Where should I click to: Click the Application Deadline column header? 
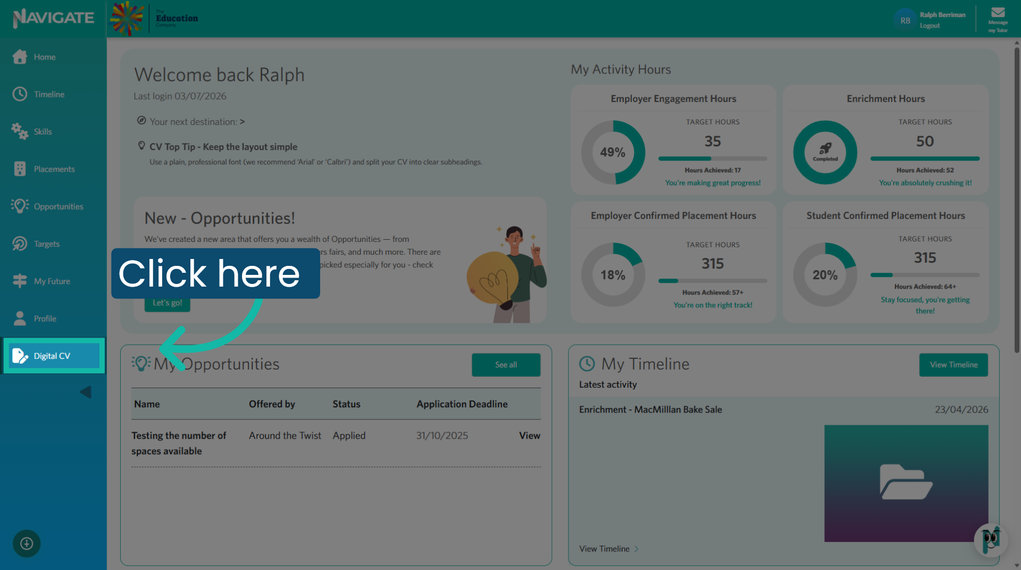tap(462, 404)
